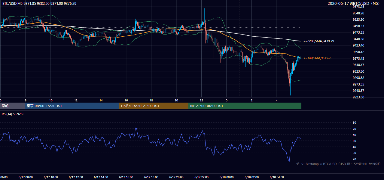Click price axis value 9448.38

click(358, 39)
